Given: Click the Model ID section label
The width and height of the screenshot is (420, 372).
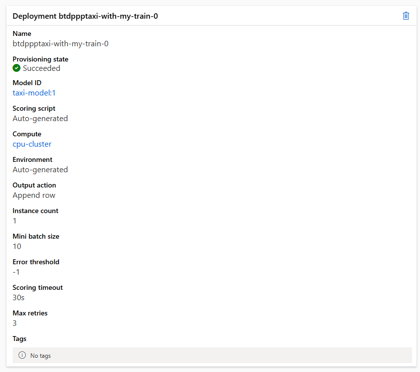Looking at the screenshot, I should click(x=27, y=83).
